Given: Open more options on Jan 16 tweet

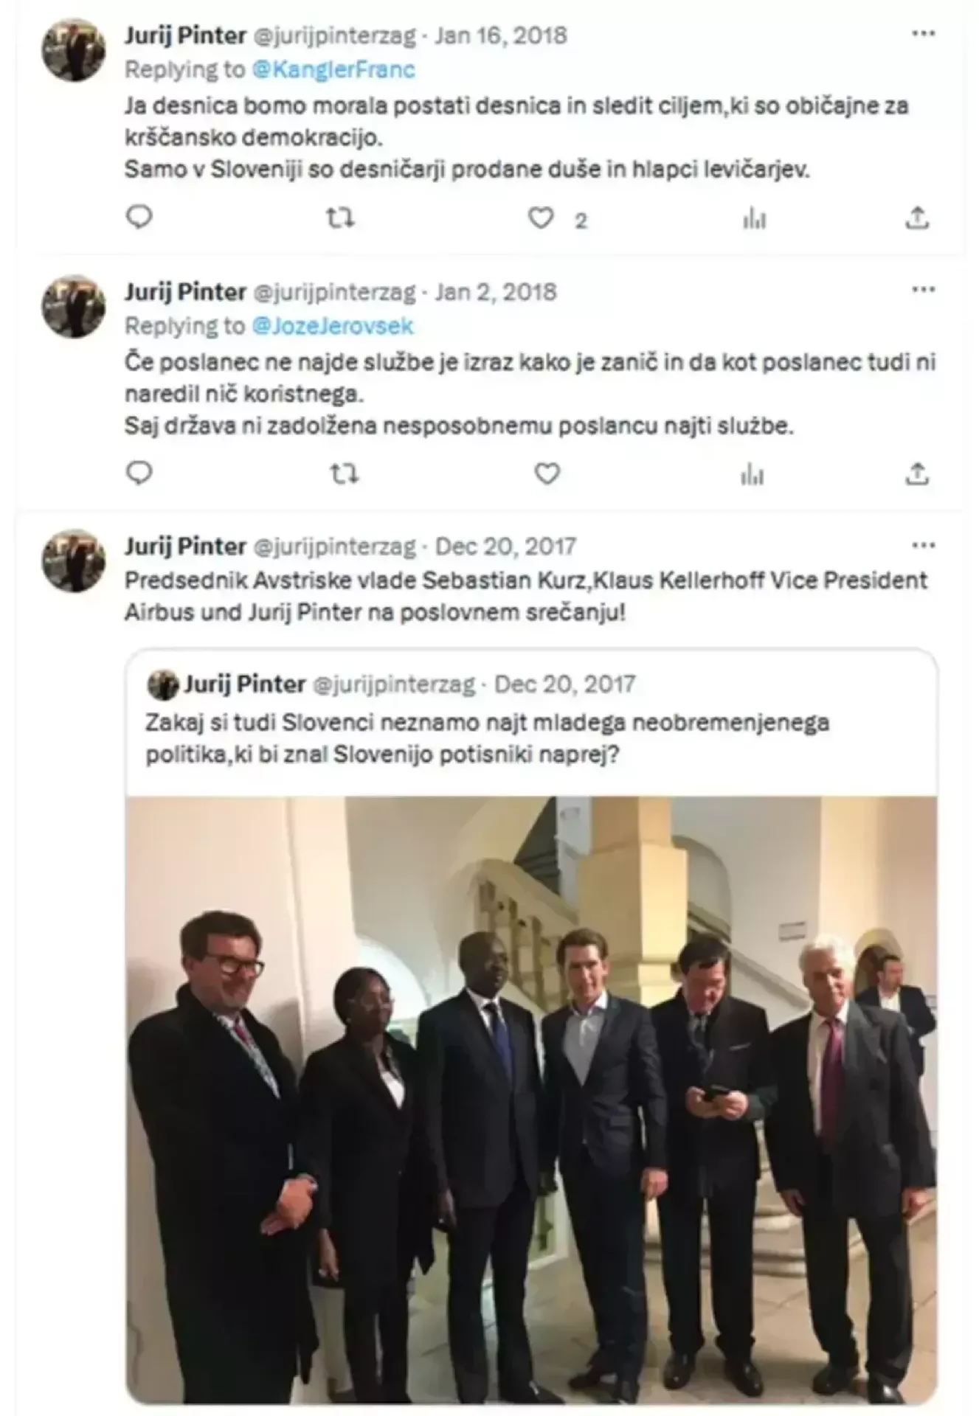Looking at the screenshot, I should pos(924,34).
